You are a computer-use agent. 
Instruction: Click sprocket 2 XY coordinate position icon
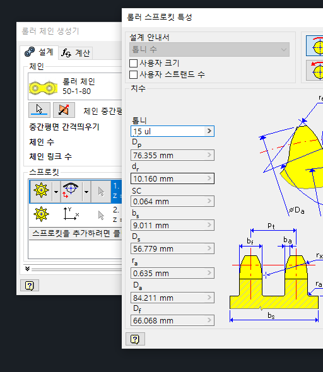(71, 214)
